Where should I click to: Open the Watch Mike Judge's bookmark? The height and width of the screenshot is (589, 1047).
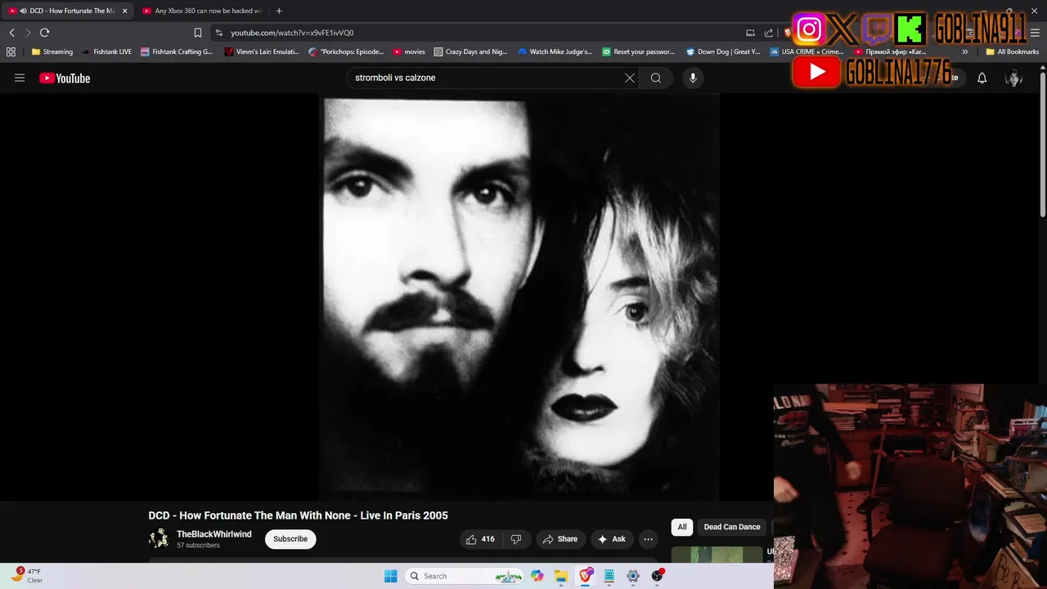pos(555,52)
